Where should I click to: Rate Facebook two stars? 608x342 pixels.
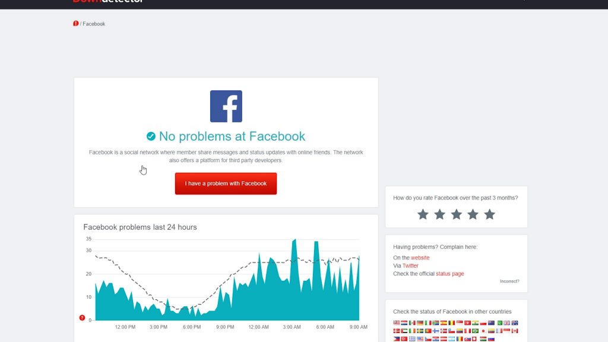[x=440, y=214]
